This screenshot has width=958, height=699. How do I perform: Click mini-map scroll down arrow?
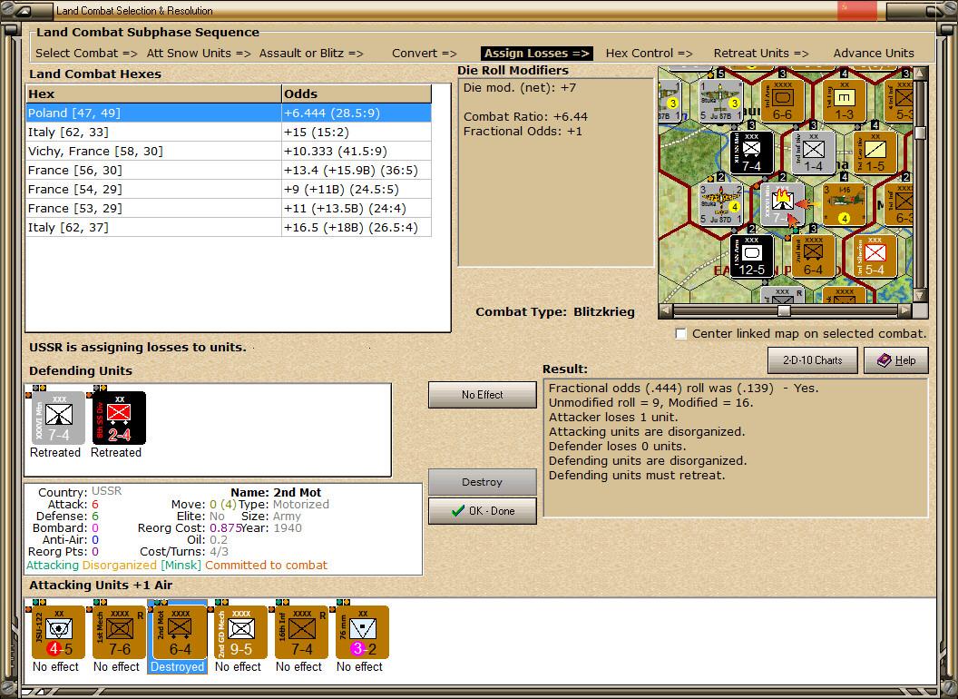[x=920, y=296]
